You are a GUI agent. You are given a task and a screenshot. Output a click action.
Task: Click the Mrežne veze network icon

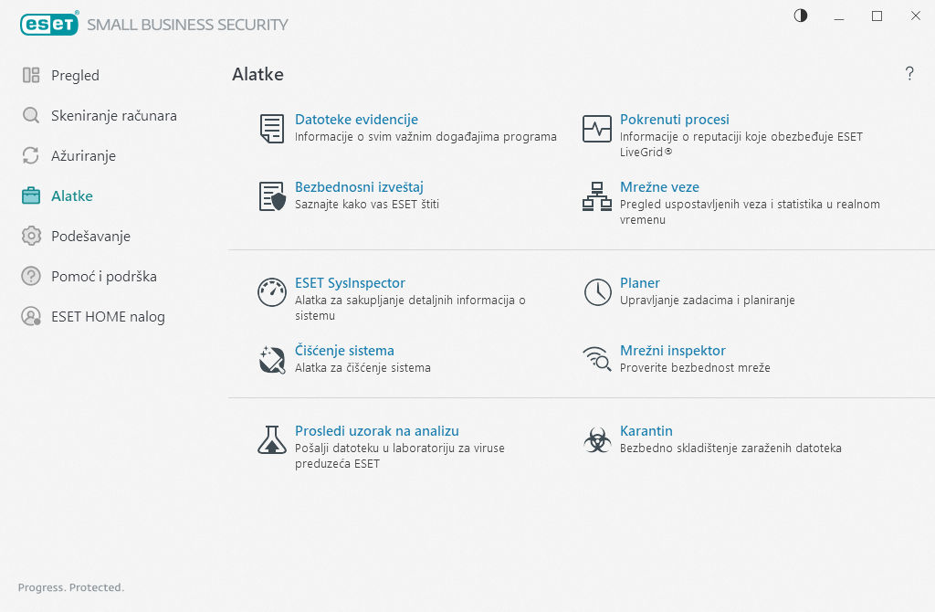(597, 196)
